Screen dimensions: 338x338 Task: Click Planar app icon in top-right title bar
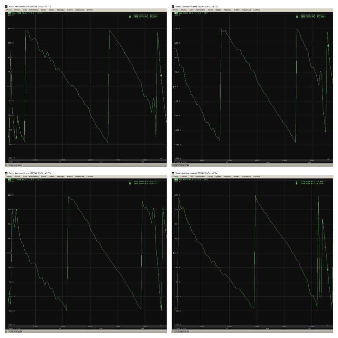tap(173, 7)
